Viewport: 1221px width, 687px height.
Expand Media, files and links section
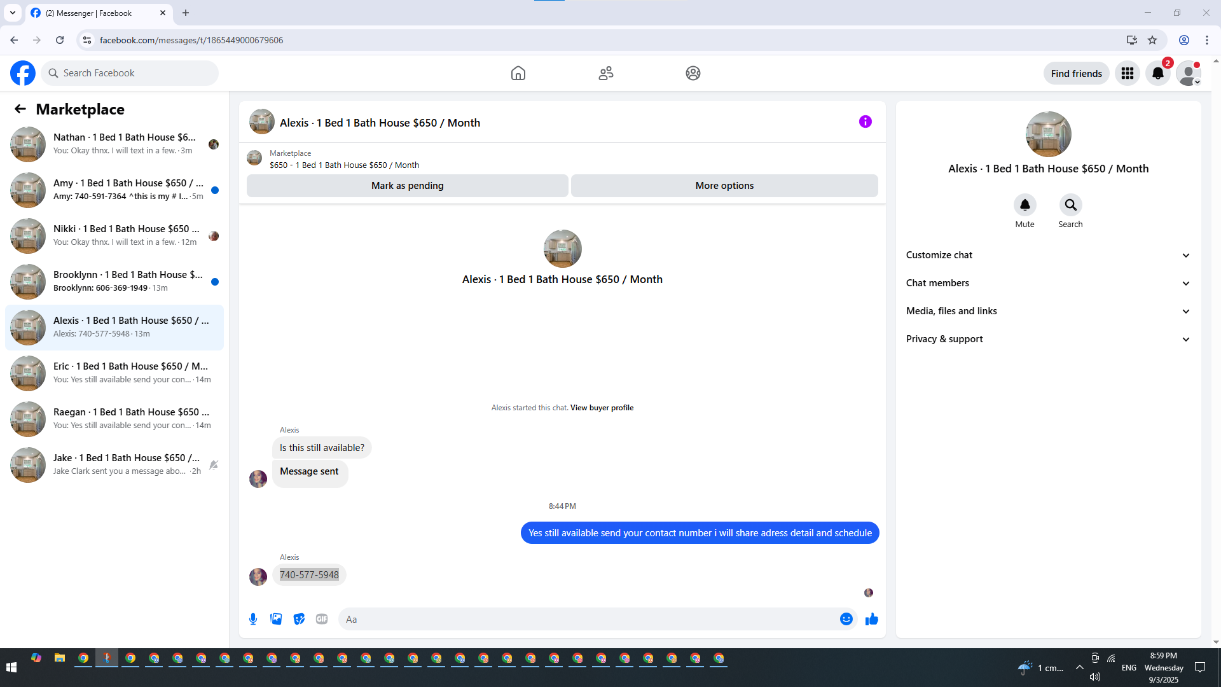click(1048, 311)
